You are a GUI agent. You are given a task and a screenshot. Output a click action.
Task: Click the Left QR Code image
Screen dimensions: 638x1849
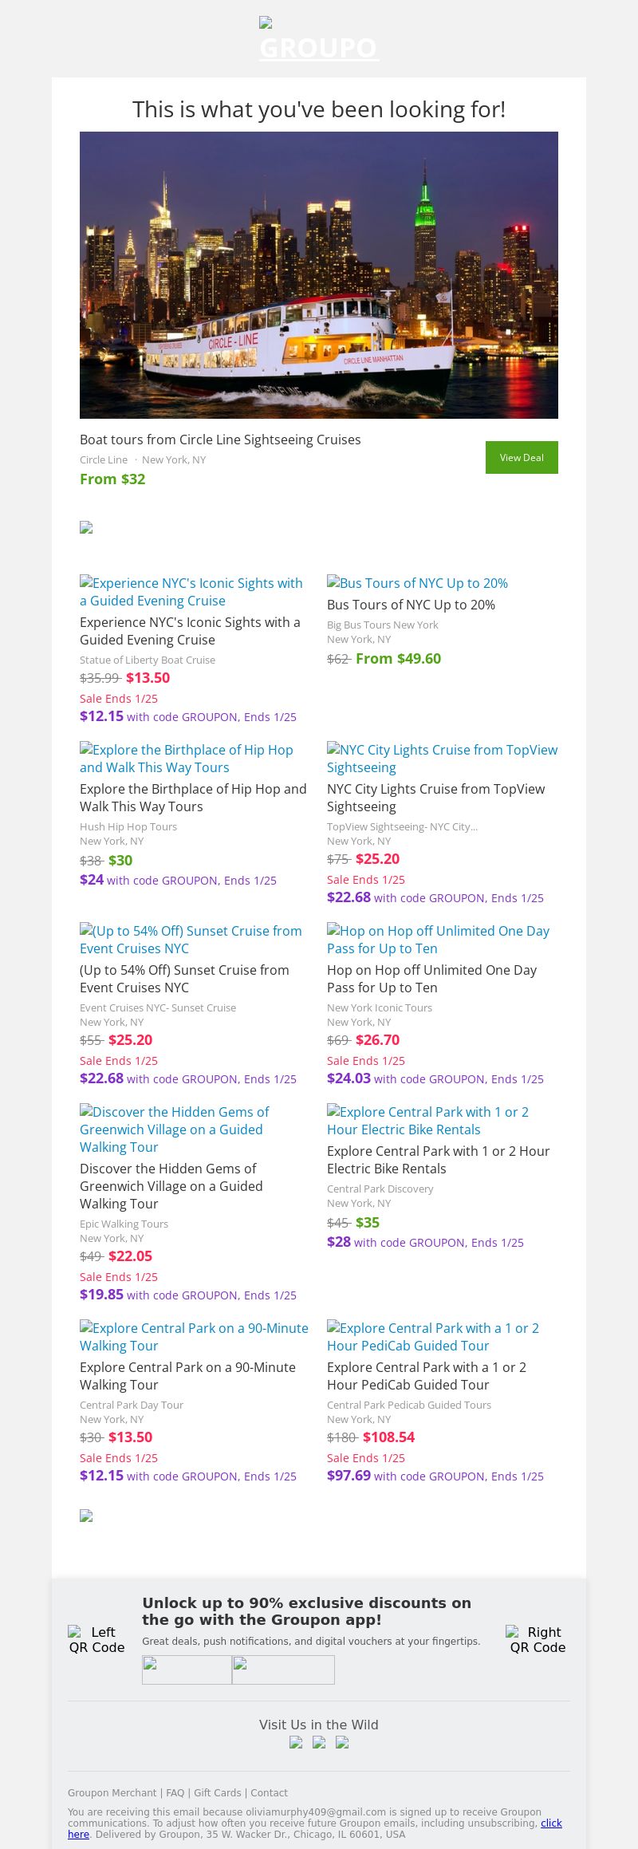tap(96, 1639)
